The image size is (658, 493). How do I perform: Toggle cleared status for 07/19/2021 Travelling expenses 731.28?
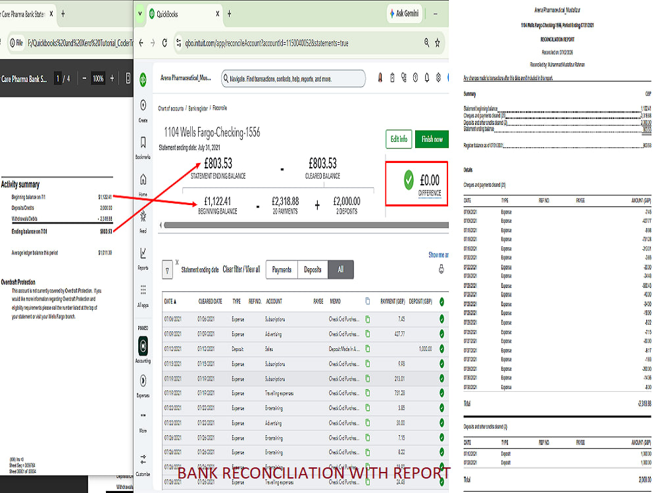click(x=442, y=393)
